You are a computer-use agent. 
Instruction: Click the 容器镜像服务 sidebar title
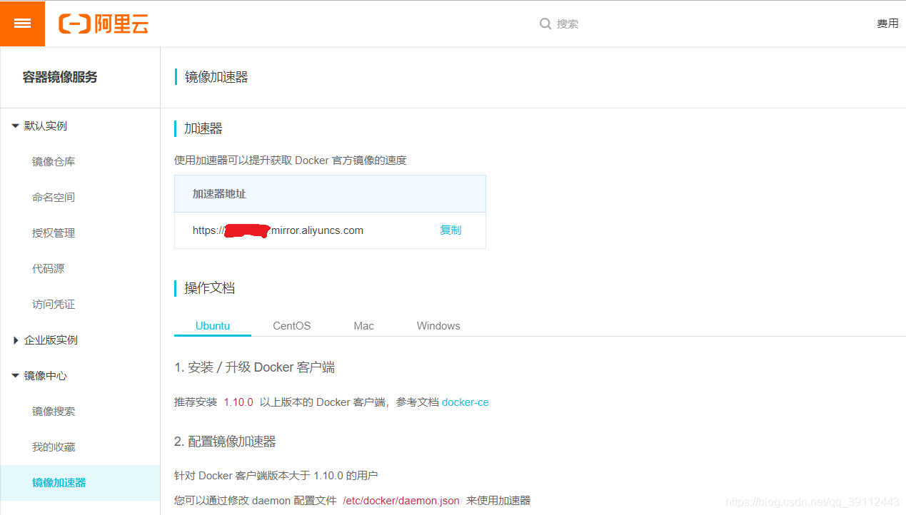click(x=60, y=77)
